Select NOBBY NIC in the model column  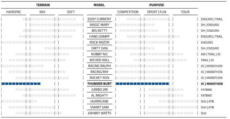pos(99,54)
